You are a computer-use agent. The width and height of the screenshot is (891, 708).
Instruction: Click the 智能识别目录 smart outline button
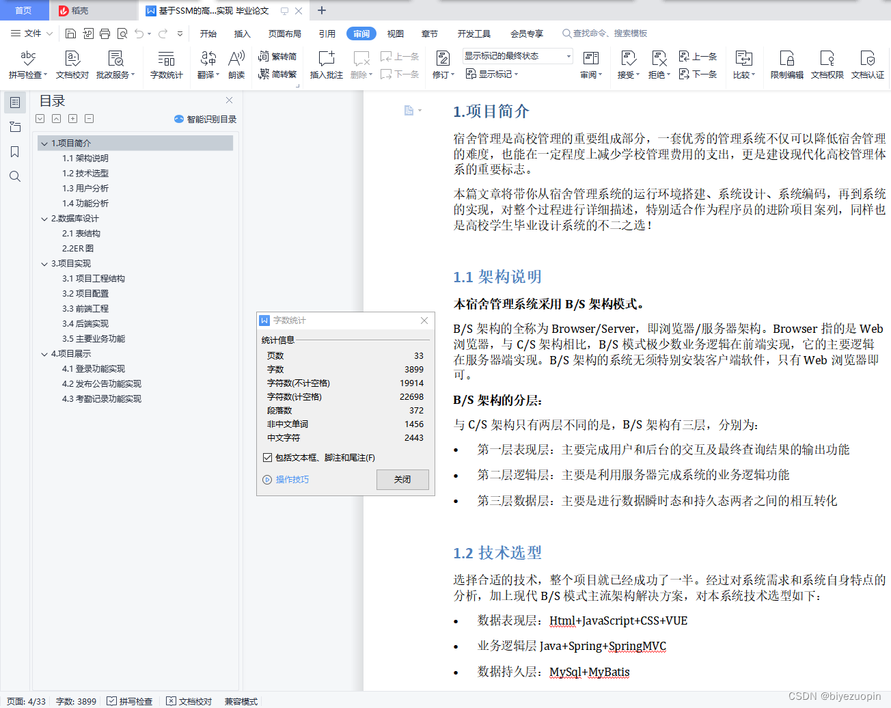206,119
